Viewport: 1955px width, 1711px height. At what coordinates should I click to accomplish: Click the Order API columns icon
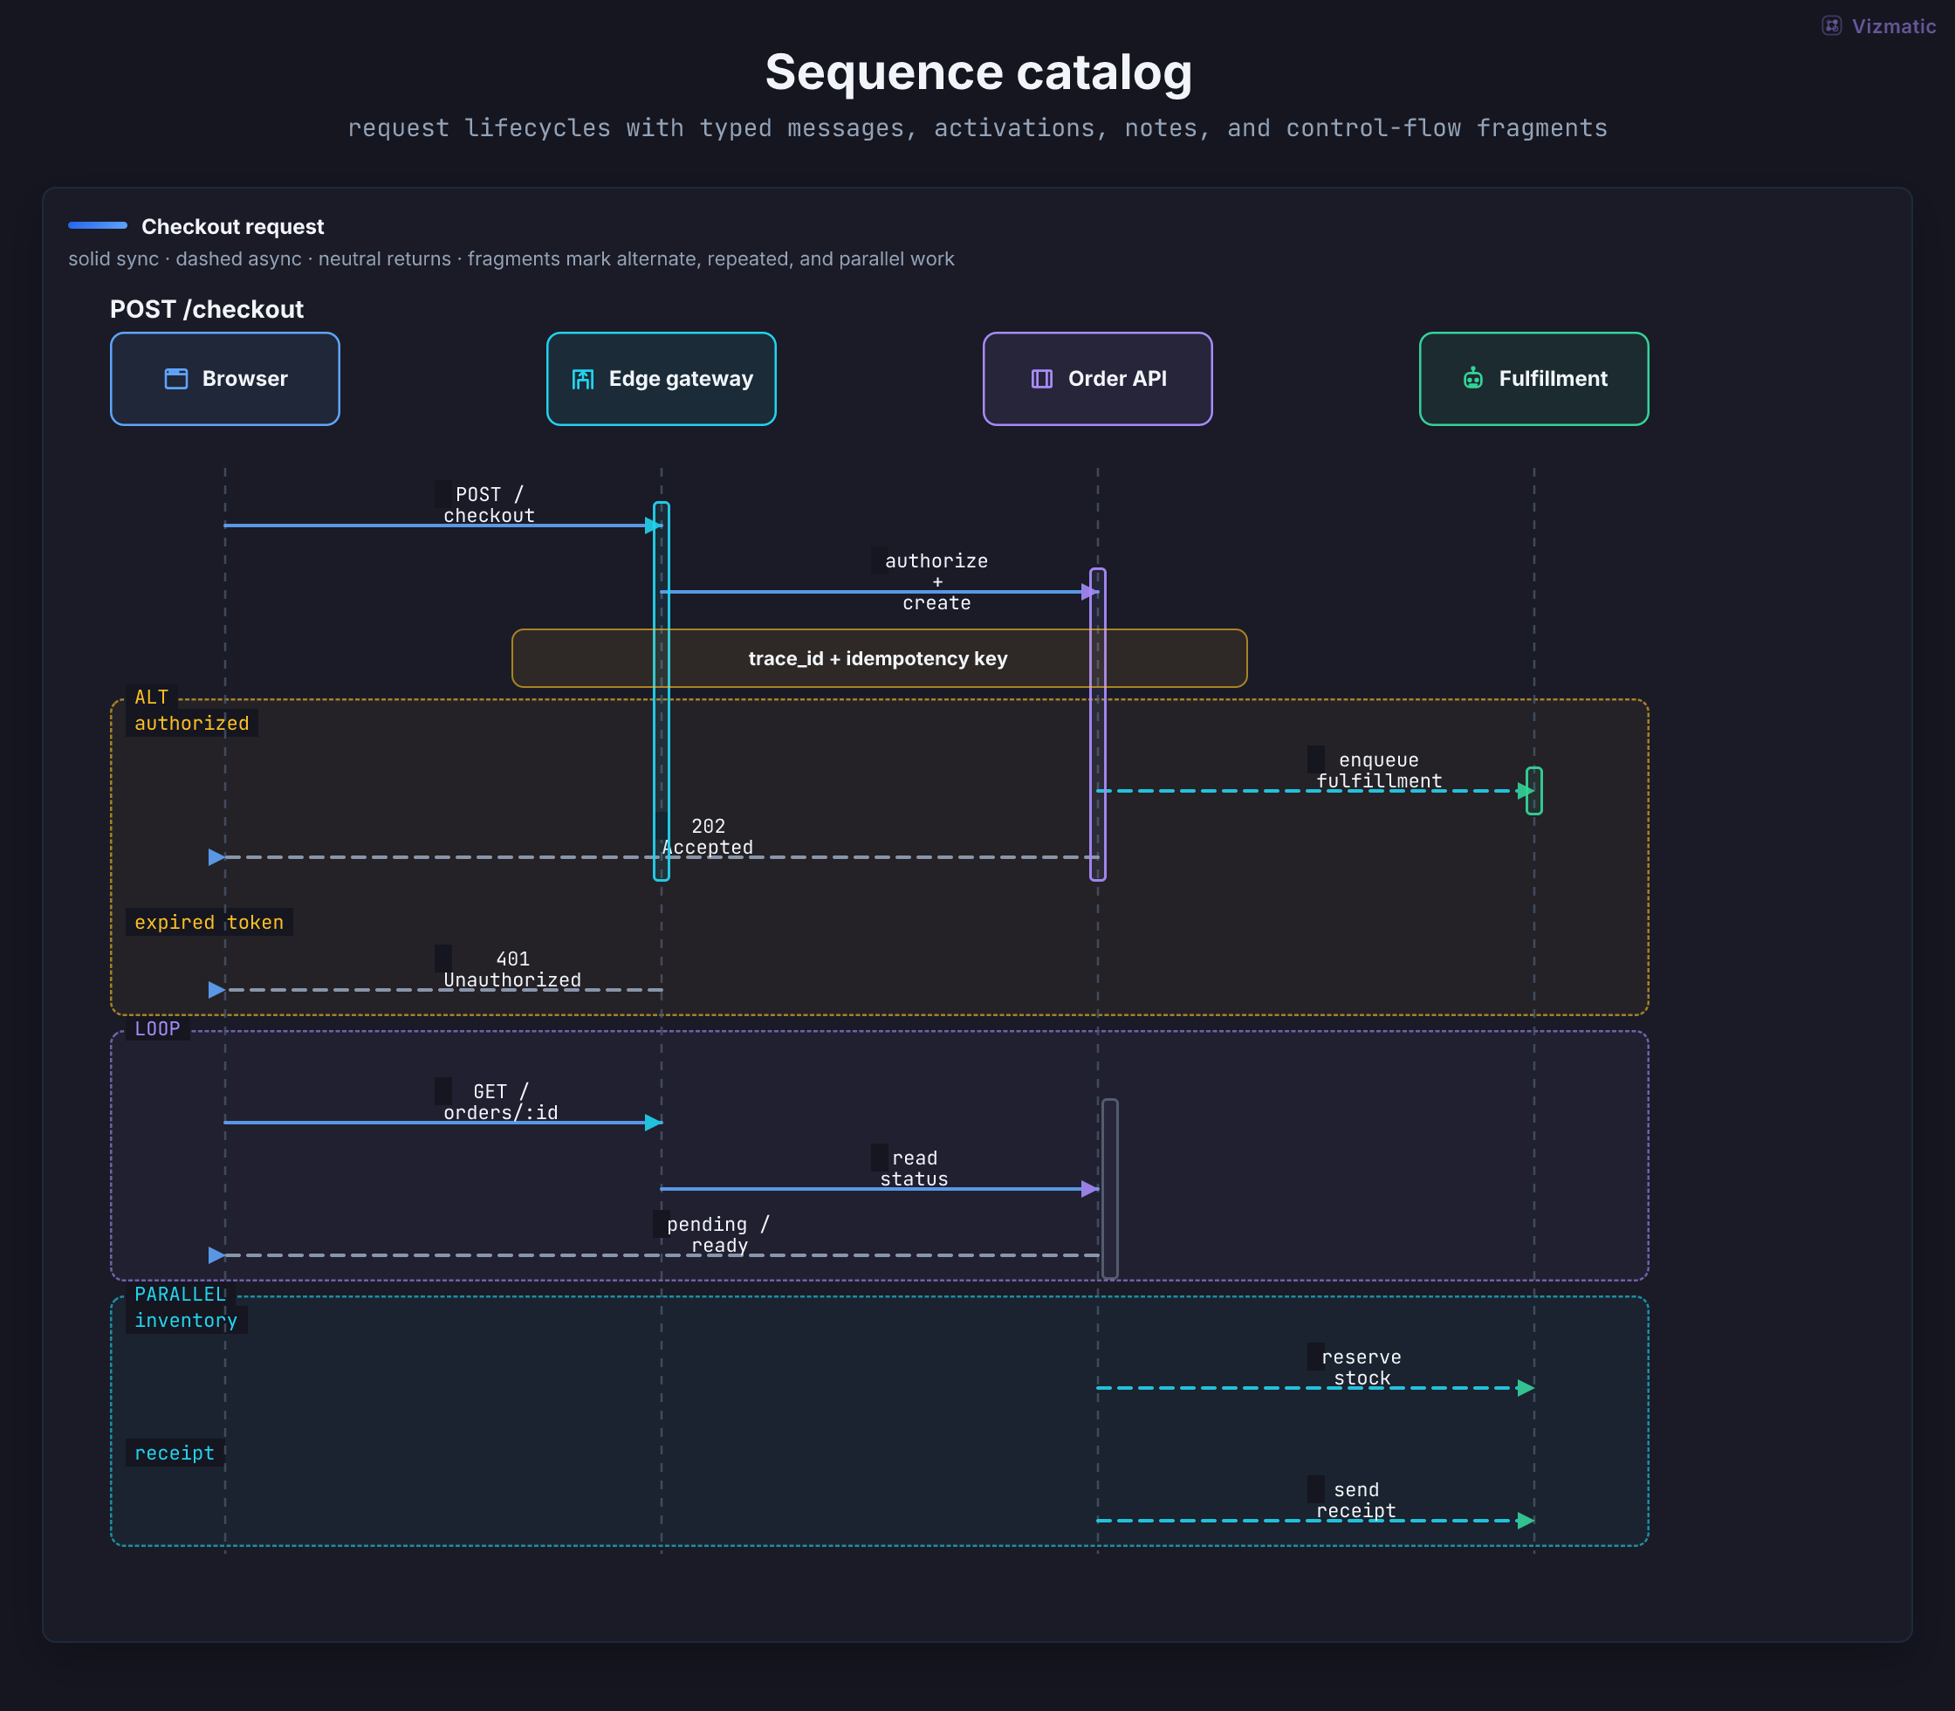[x=1042, y=379]
